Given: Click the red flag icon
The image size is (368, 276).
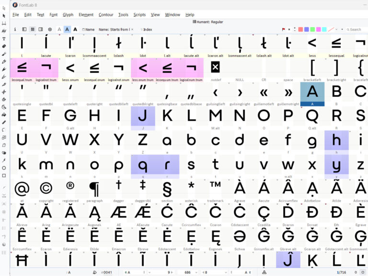Looking at the screenshot, I should click(x=283, y=29).
